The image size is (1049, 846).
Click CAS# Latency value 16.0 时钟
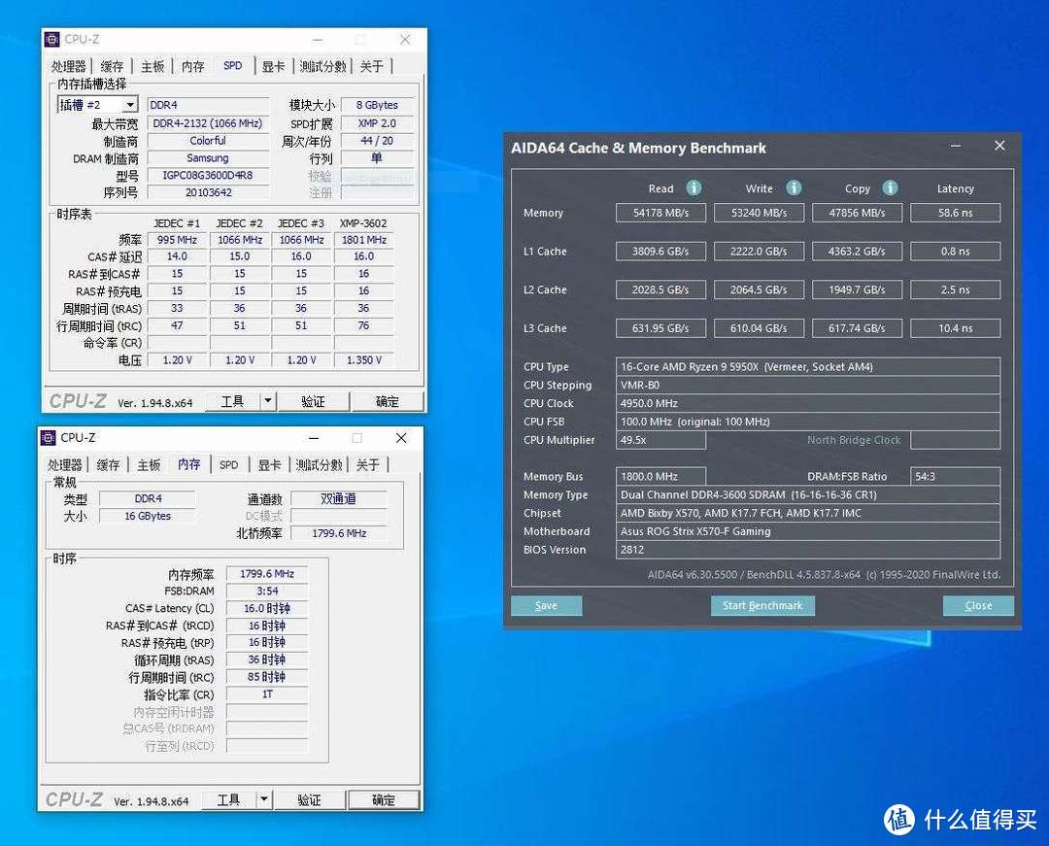tap(267, 609)
